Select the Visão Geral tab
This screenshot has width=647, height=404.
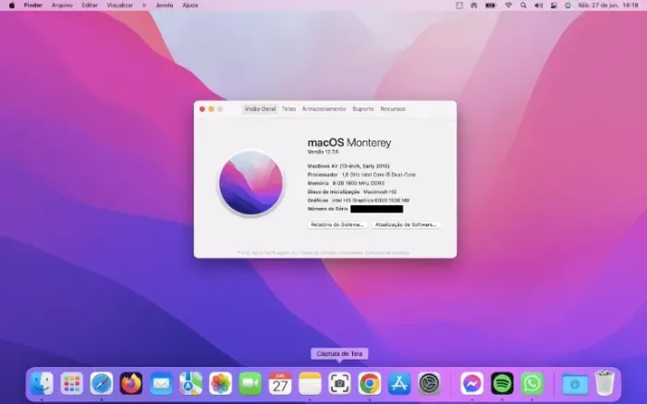click(x=260, y=109)
